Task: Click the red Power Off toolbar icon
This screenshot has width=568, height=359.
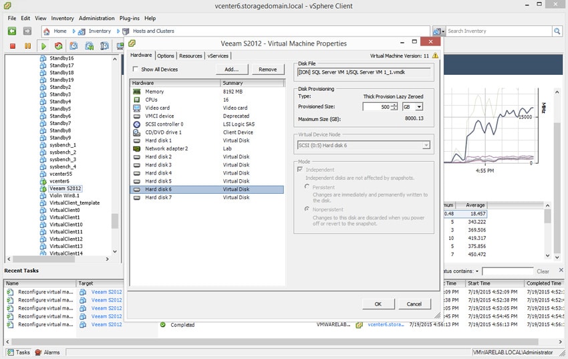Action: (13, 46)
